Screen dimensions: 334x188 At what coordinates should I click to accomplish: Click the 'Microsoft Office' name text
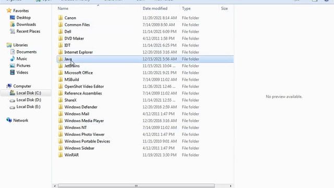pyautogui.click(x=79, y=73)
